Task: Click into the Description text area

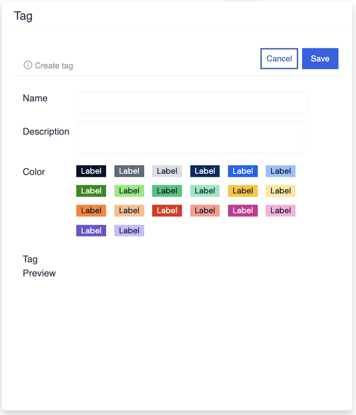Action: coord(191,137)
